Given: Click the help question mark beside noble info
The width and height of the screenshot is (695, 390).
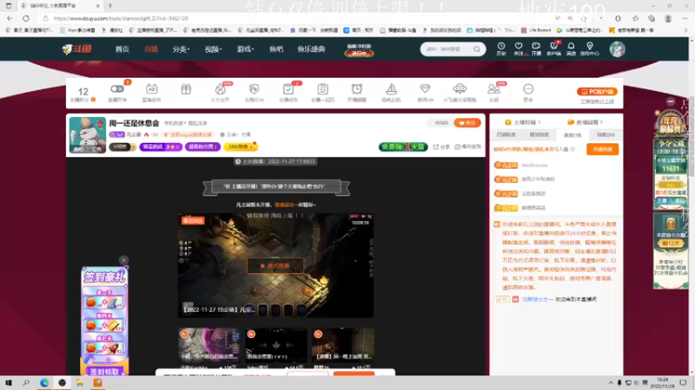Looking at the screenshot, I should pos(573,149).
